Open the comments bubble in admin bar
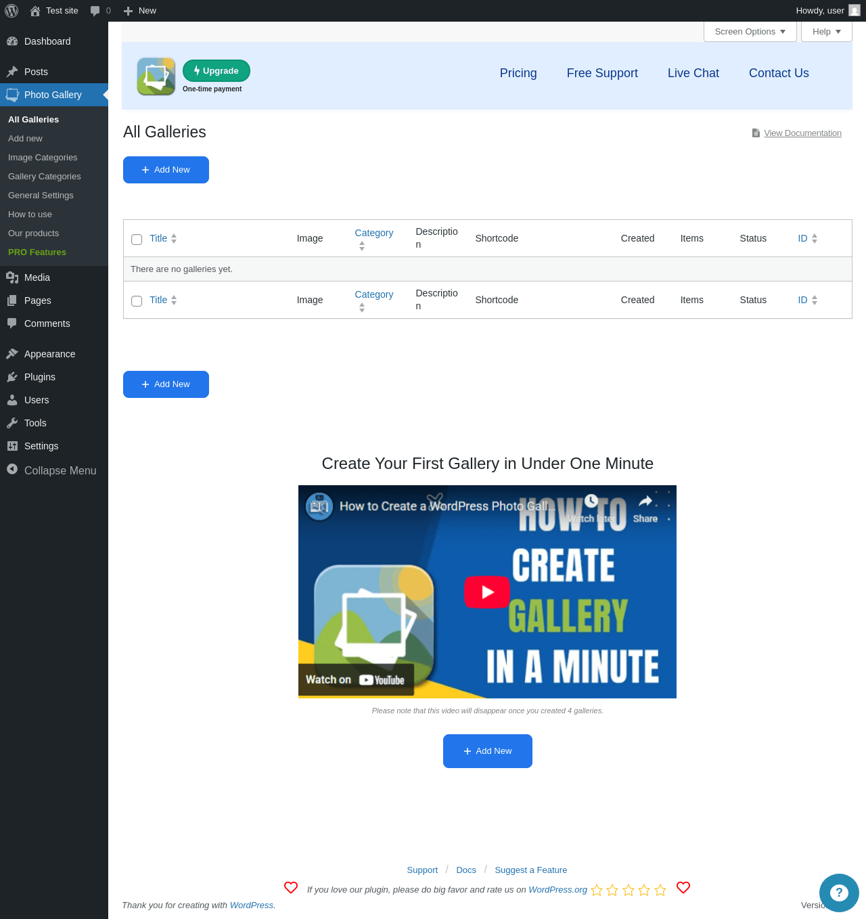 [100, 11]
